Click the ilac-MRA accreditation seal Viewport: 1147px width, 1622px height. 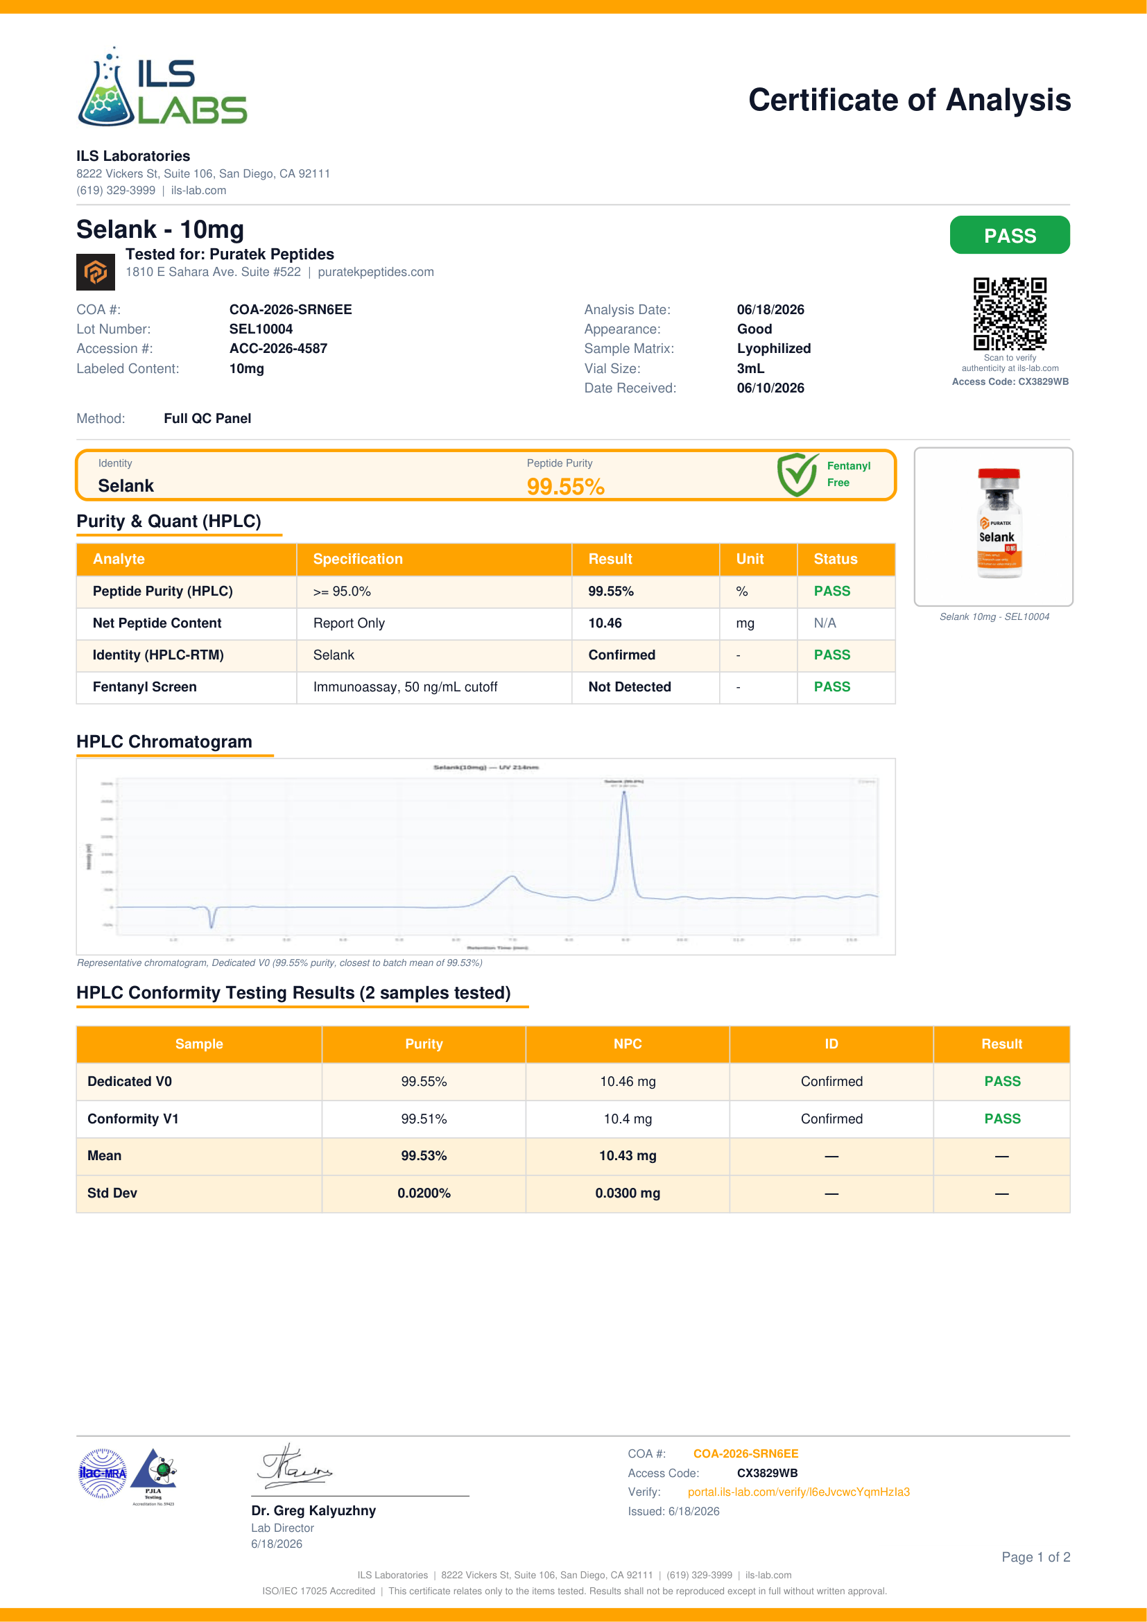(103, 1474)
